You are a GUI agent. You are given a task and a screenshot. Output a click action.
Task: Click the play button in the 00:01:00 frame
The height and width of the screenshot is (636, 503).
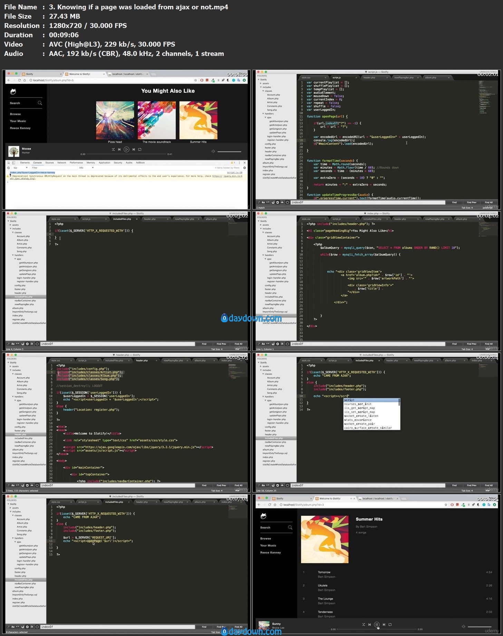(x=126, y=149)
